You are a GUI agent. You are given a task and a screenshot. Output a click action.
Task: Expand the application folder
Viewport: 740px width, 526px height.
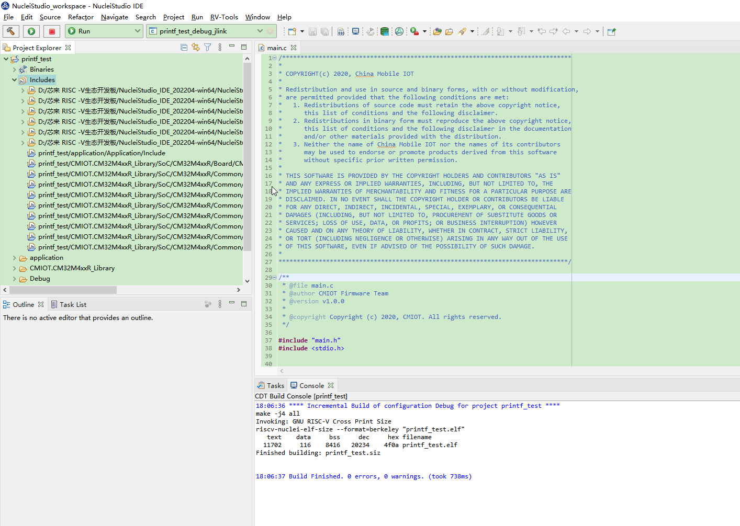coord(14,258)
